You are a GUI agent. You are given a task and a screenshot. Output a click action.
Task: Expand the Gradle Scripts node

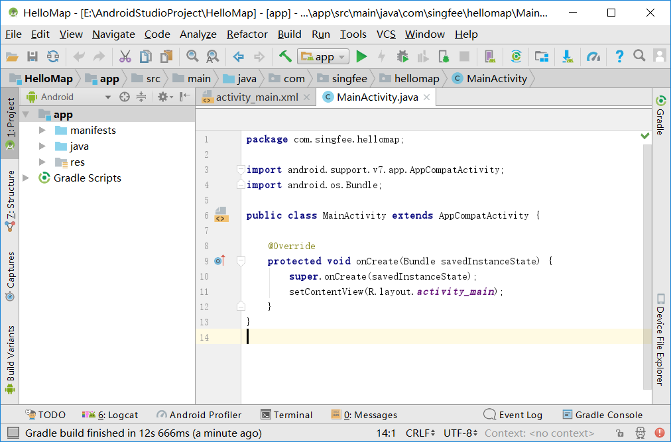tap(25, 178)
